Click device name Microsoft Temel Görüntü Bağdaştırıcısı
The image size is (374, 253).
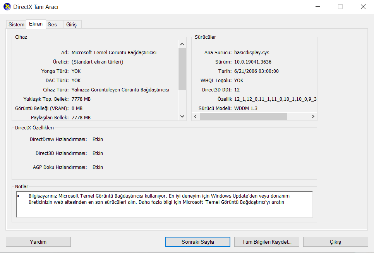tap(114, 53)
